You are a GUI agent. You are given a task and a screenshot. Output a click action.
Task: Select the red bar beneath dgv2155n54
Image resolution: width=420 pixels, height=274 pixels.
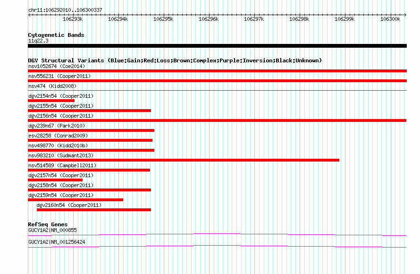[x=90, y=111]
